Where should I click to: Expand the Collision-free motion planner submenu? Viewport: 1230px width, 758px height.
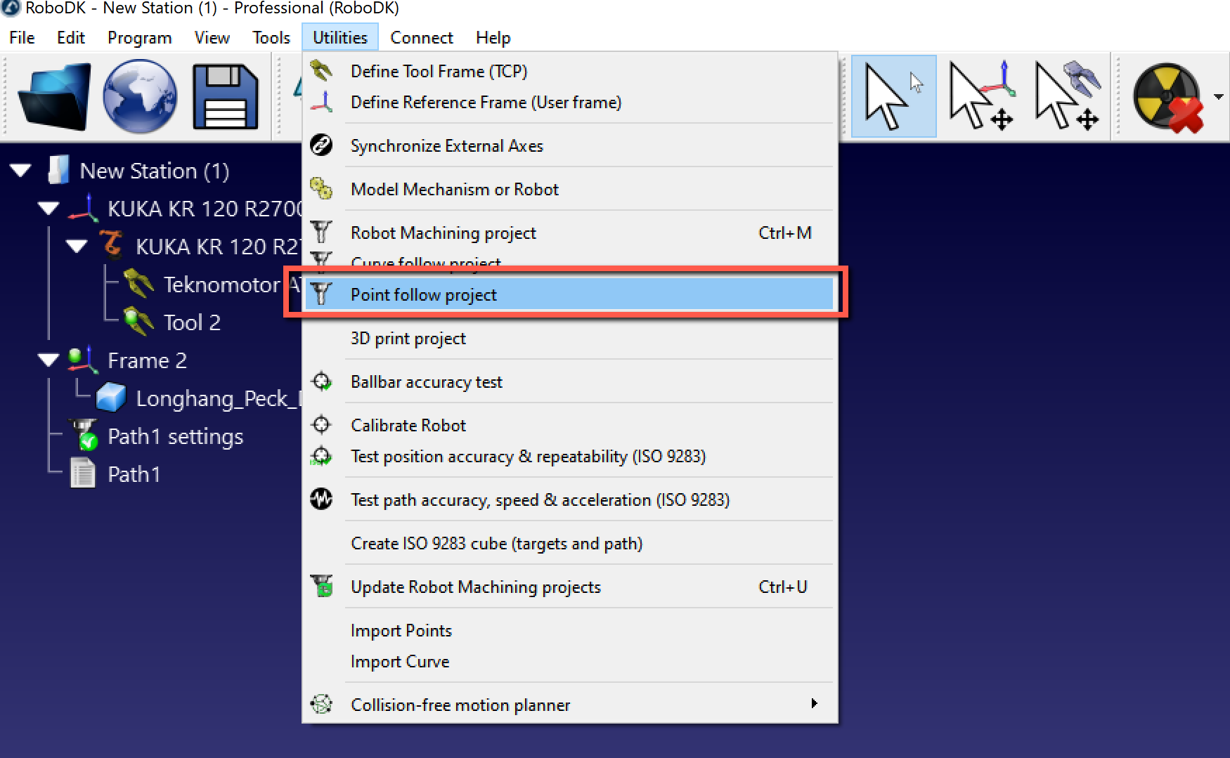pos(814,704)
